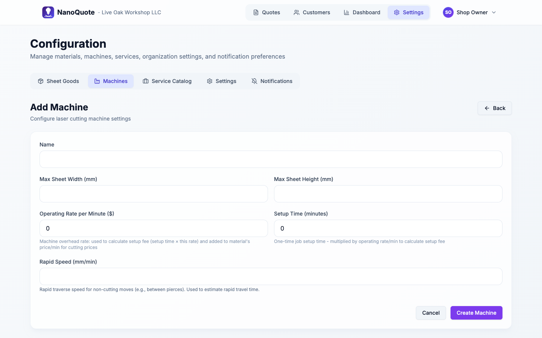542x338 pixels.
Task: Focus the machine Name input field
Action: point(271,159)
